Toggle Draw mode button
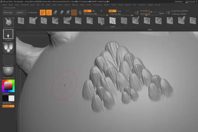 49,13
